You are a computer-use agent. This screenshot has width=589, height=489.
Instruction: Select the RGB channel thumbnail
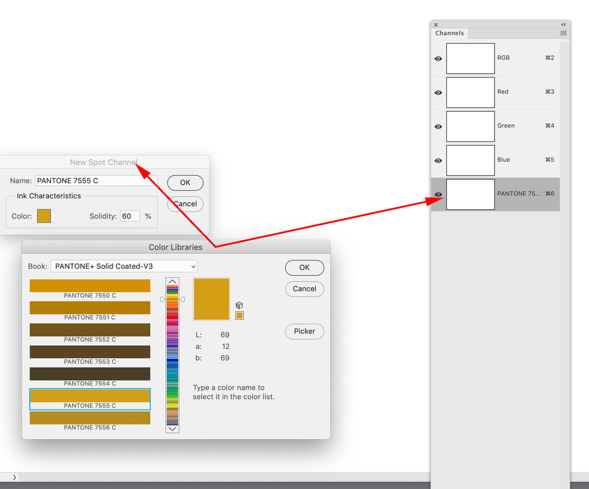pyautogui.click(x=470, y=58)
